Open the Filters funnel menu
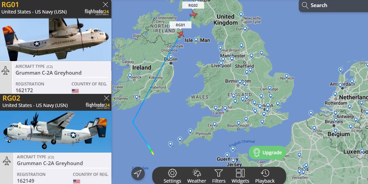The height and width of the screenshot is (184, 368). click(x=218, y=176)
